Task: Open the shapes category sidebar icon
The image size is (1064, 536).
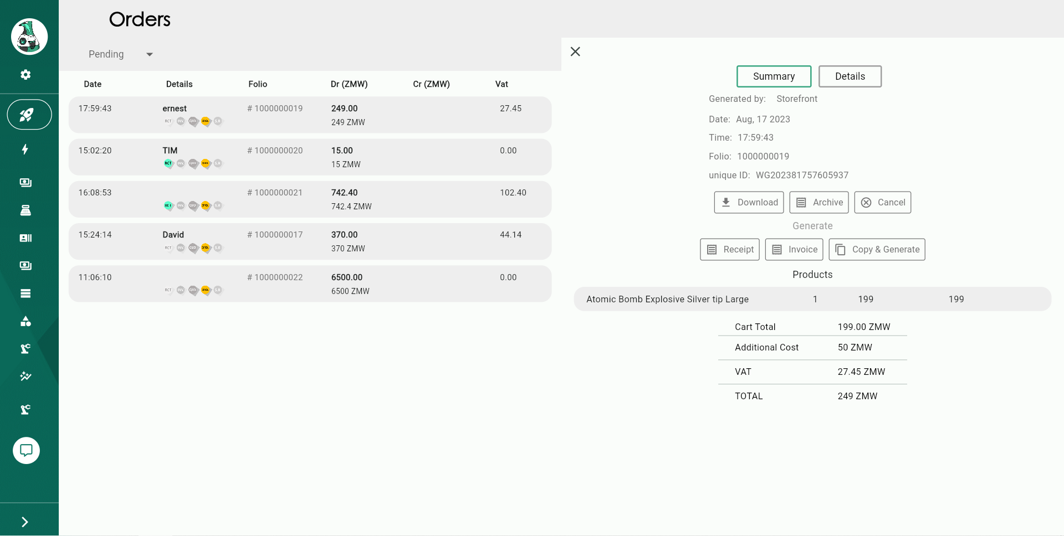Action: pyautogui.click(x=25, y=322)
